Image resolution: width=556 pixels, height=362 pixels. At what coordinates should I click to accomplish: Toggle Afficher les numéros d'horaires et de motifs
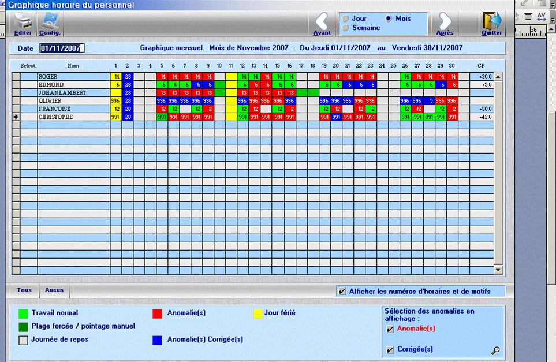coord(342,292)
